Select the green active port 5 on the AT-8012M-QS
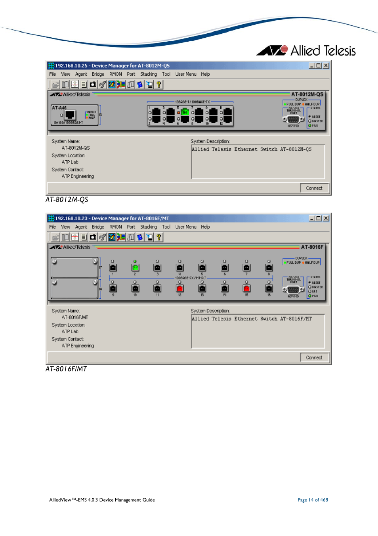Viewport: 378px width, 536px height. point(185,112)
